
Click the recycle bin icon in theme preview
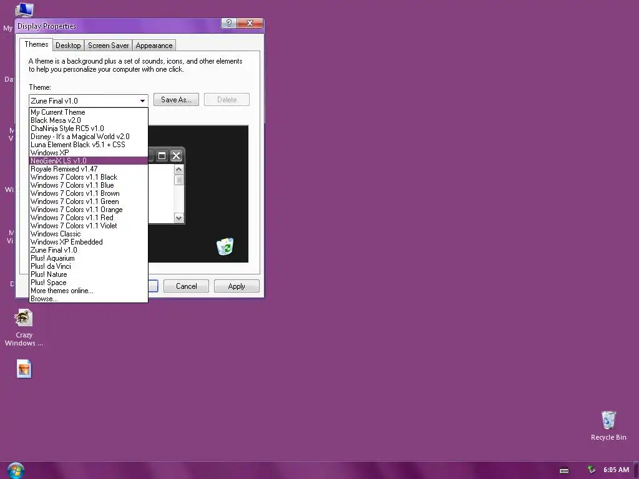point(225,246)
